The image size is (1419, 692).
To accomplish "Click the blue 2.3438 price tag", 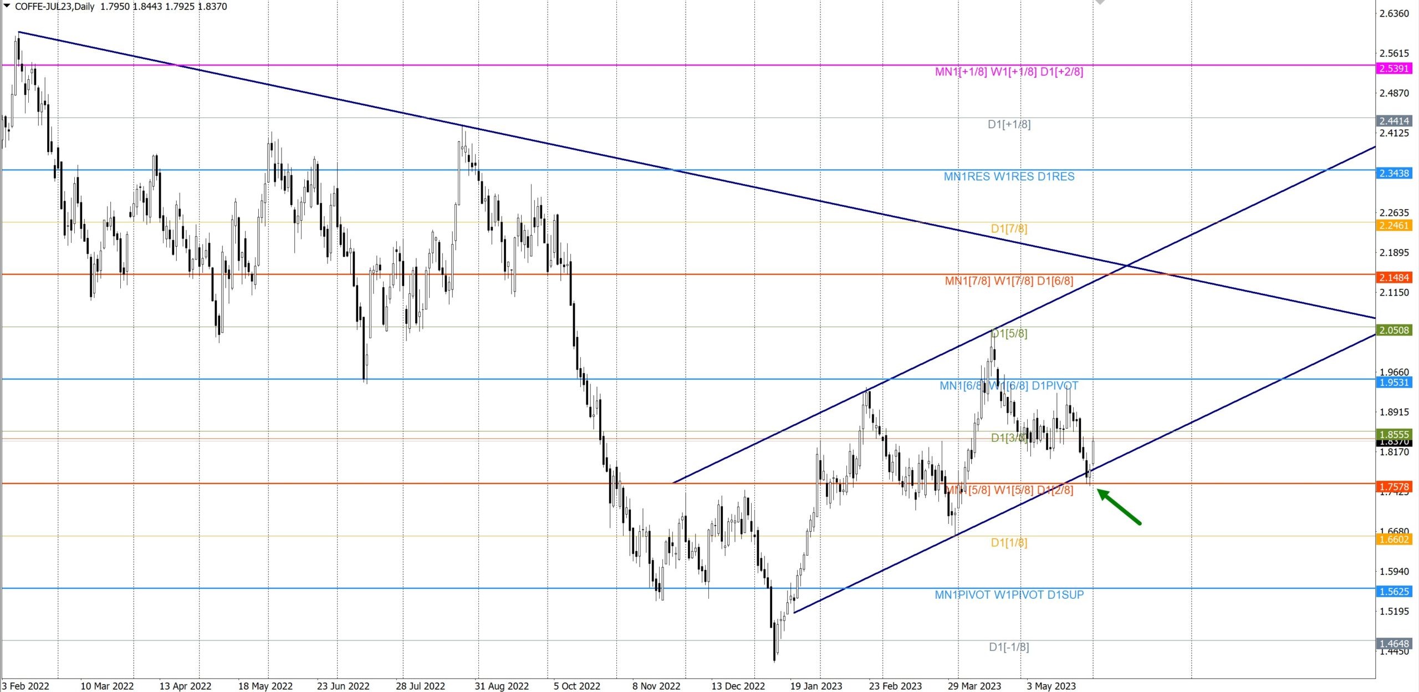I will click(x=1394, y=173).
